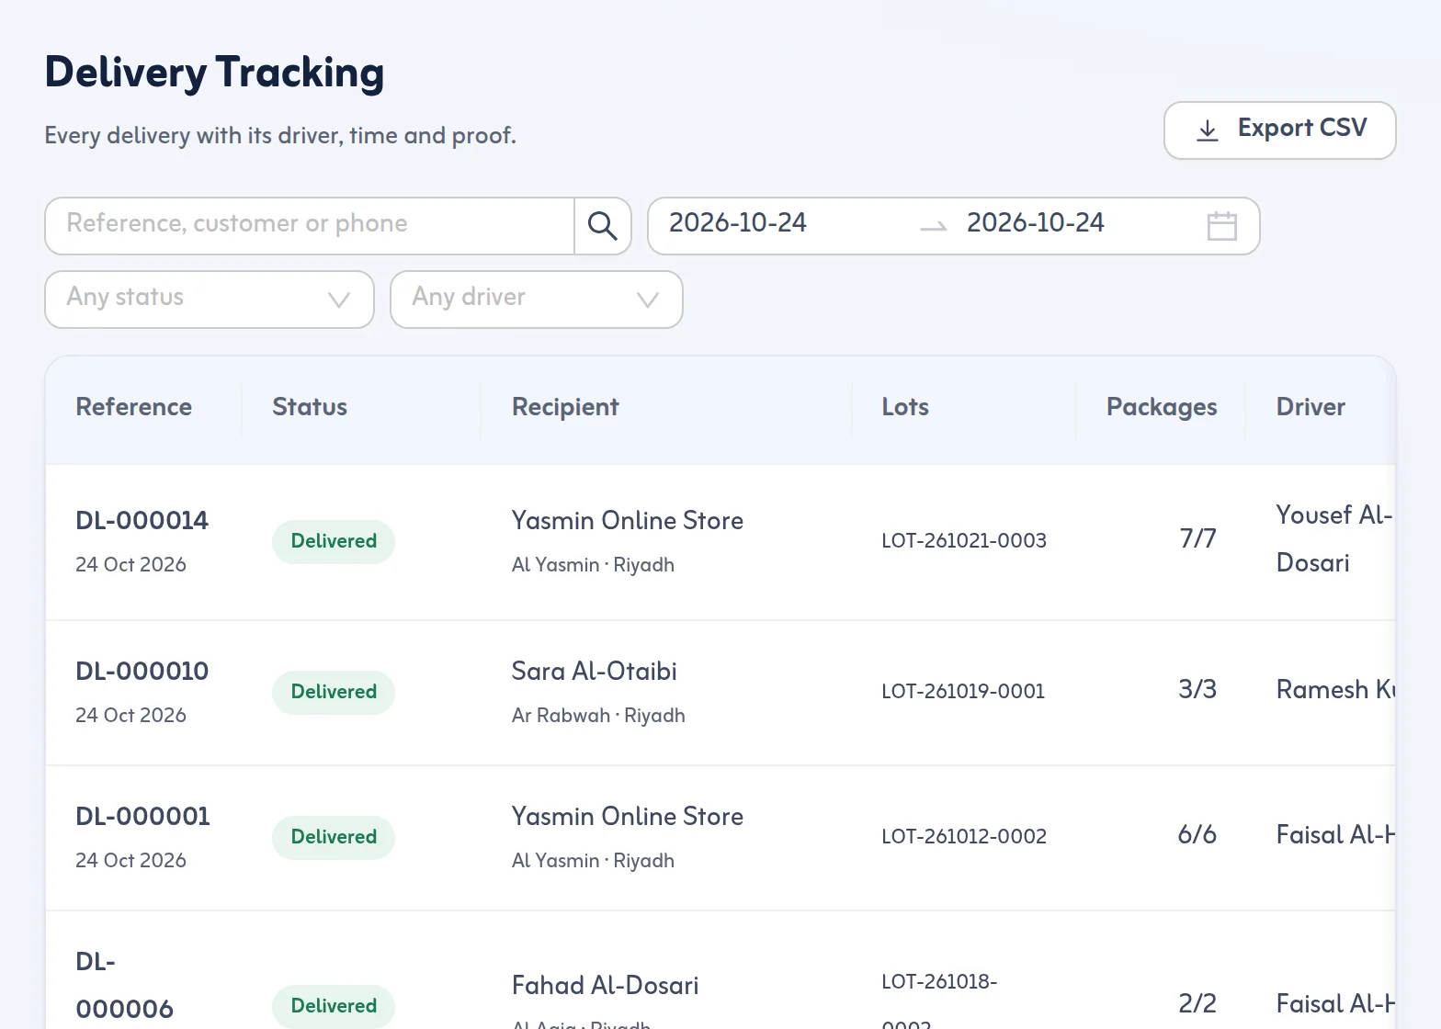Focus the reference, customer or phone search field
This screenshot has width=1441, height=1029.
(310, 226)
